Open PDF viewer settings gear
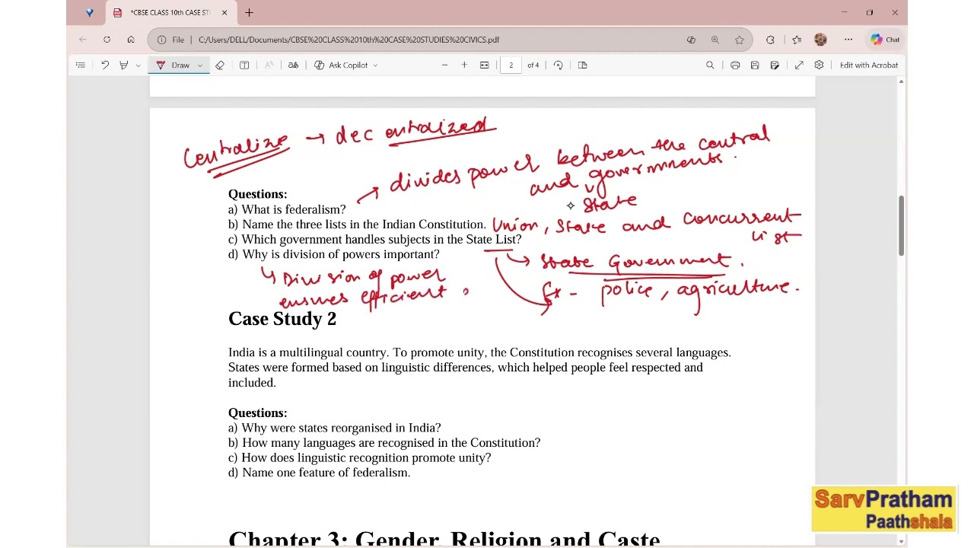The height and width of the screenshot is (548, 974). coord(819,65)
